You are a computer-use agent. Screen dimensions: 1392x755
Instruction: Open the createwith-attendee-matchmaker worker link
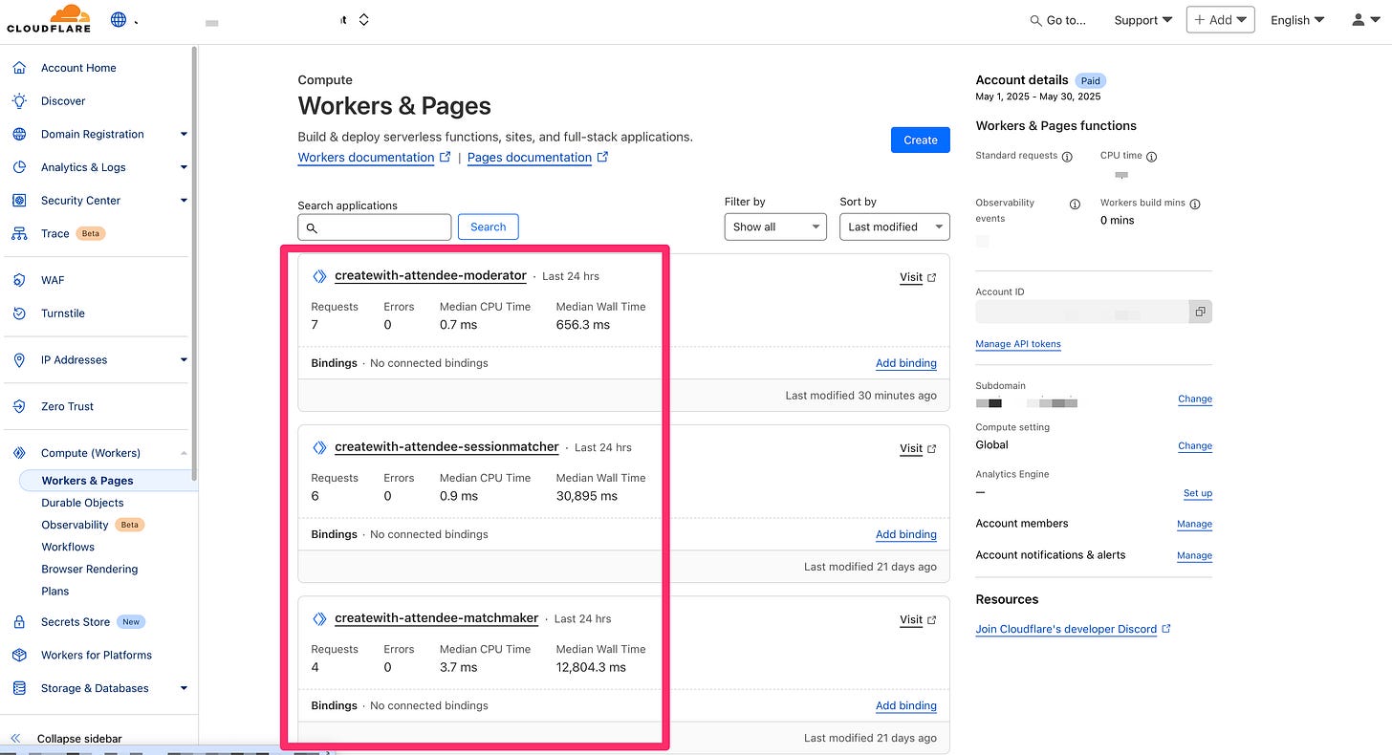coord(437,617)
